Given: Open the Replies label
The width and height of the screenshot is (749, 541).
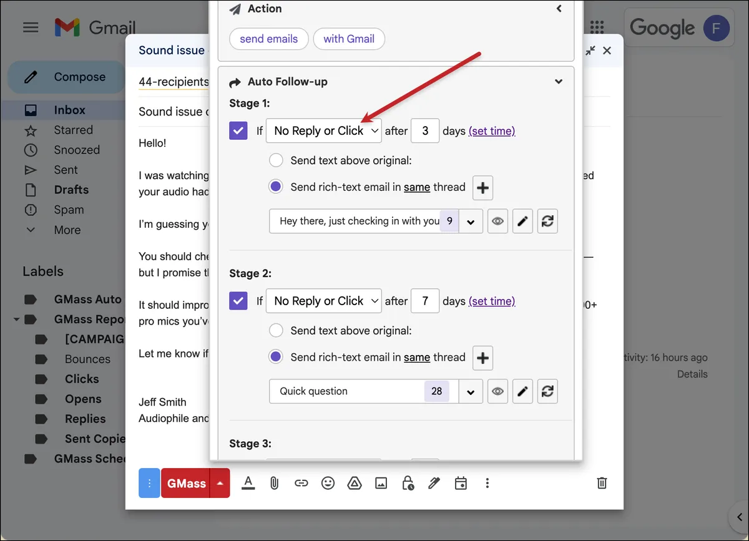Looking at the screenshot, I should pos(85,419).
